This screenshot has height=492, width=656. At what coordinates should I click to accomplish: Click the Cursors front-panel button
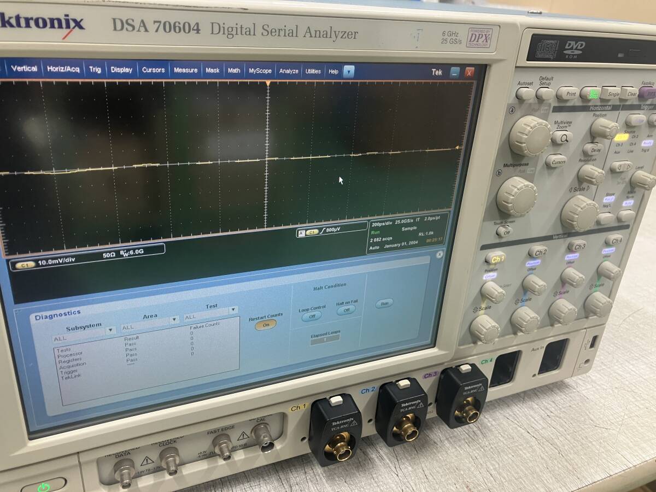555,161
